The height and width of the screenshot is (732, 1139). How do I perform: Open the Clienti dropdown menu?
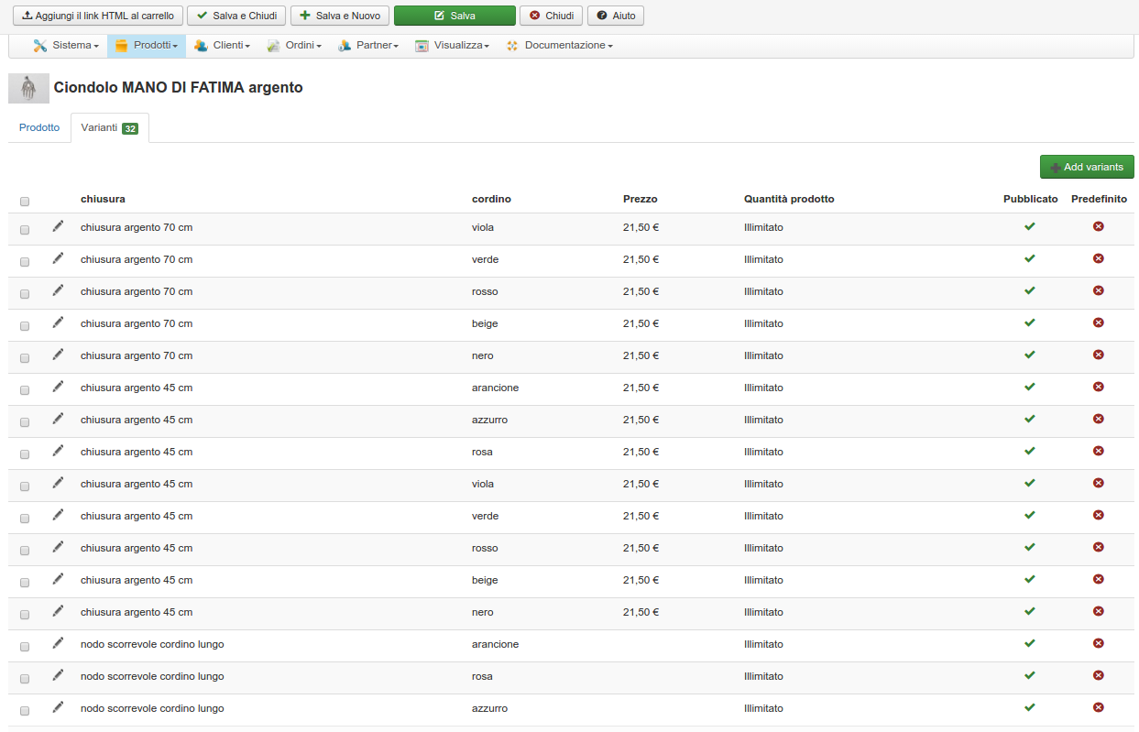(222, 46)
